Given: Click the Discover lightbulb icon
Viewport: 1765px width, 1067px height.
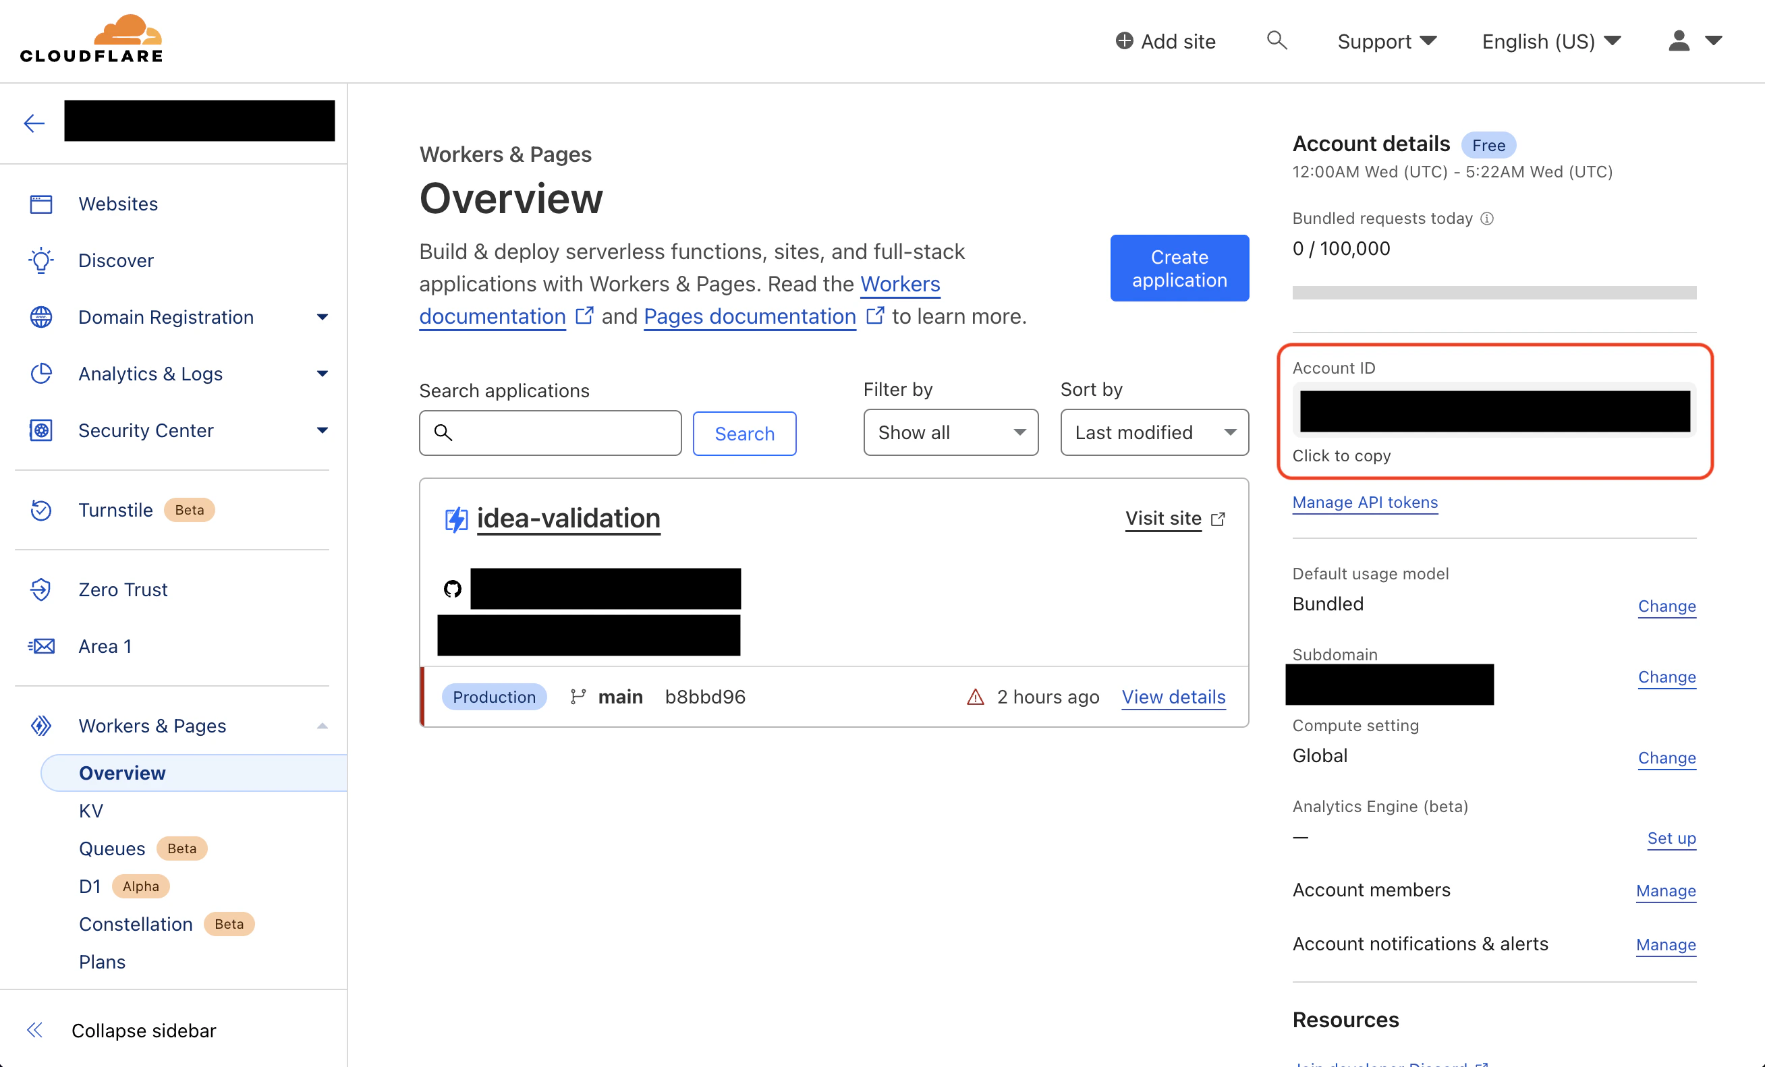Looking at the screenshot, I should tap(41, 260).
